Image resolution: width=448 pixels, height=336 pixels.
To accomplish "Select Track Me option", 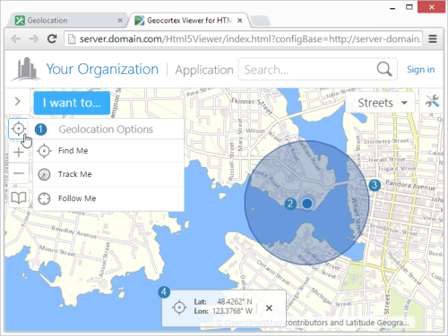I will coord(108,174).
